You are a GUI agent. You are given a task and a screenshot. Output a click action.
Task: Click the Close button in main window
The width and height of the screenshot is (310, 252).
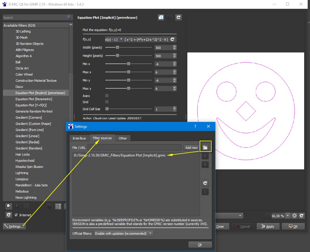[222, 226]
